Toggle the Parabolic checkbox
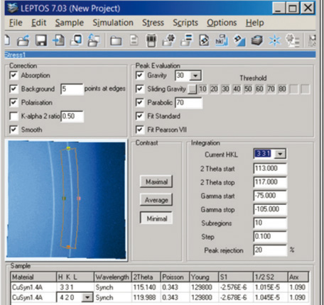The height and width of the screenshot is (305, 324). 140,102
